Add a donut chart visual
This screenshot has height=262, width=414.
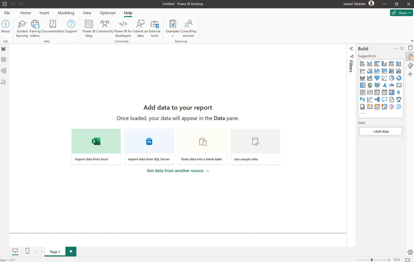click(x=399, y=78)
